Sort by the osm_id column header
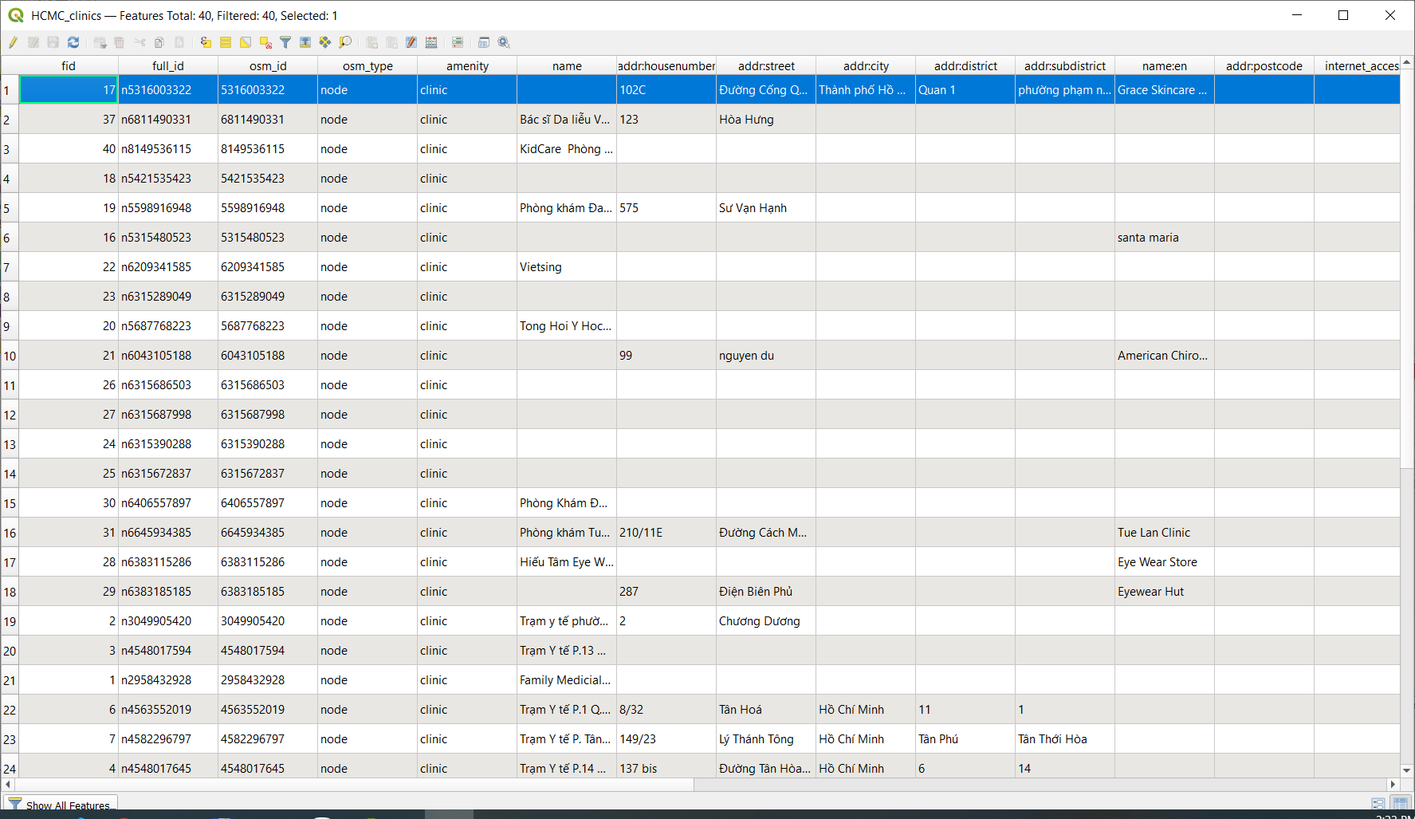1415x819 pixels. pyautogui.click(x=268, y=65)
